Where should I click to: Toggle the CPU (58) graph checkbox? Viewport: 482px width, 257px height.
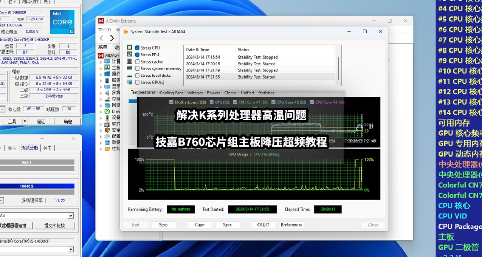212,102
